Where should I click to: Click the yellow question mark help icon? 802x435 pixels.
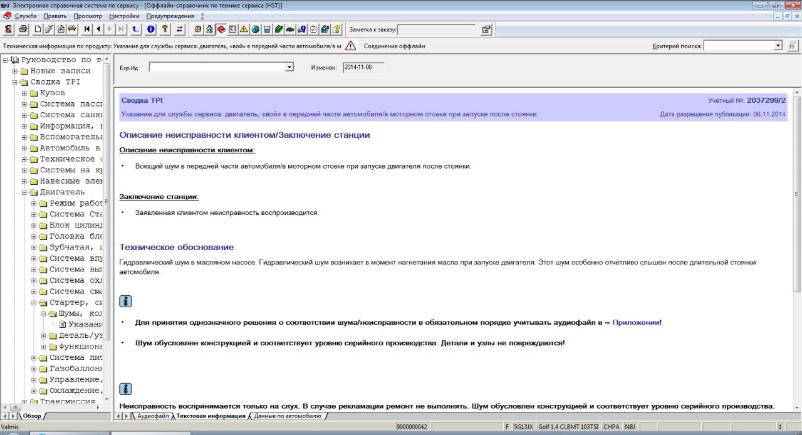tap(165, 29)
